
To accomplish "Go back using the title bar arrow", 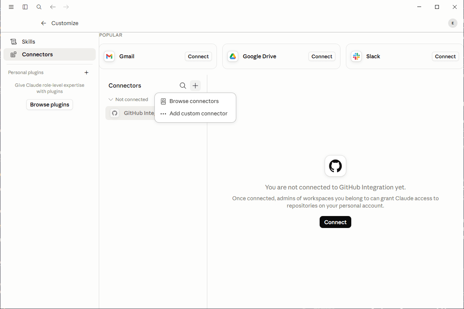I will pos(53,7).
